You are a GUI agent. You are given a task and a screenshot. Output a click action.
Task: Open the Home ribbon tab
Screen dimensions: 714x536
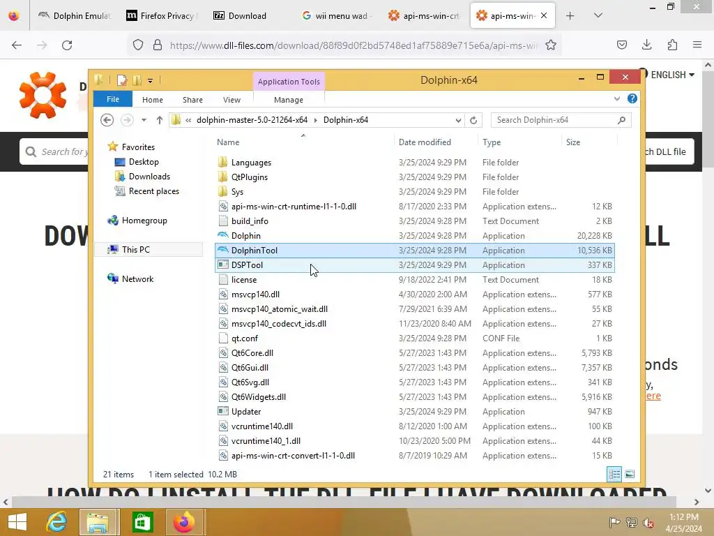(x=153, y=99)
